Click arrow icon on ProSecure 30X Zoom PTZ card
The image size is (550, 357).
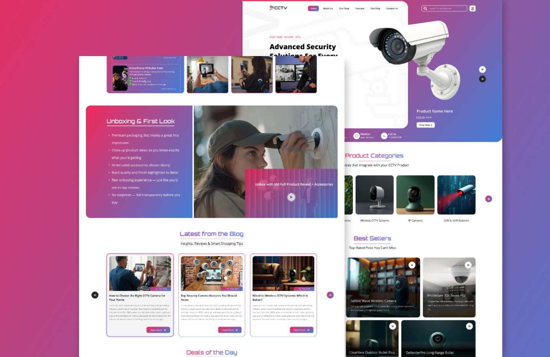click(x=468, y=265)
